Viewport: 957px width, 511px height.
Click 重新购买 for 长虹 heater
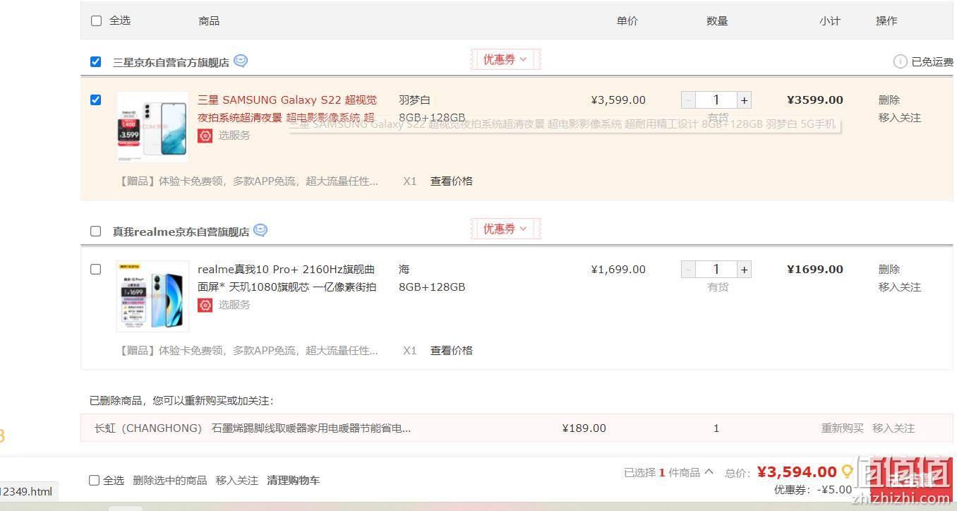[843, 428]
